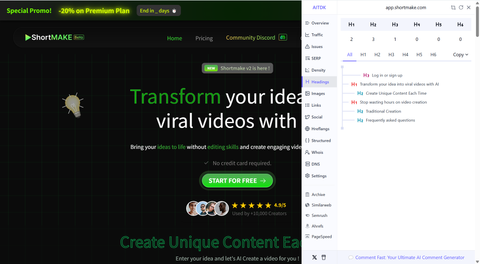Click the AITDK brand link
The image size is (480, 264).
[319, 8]
